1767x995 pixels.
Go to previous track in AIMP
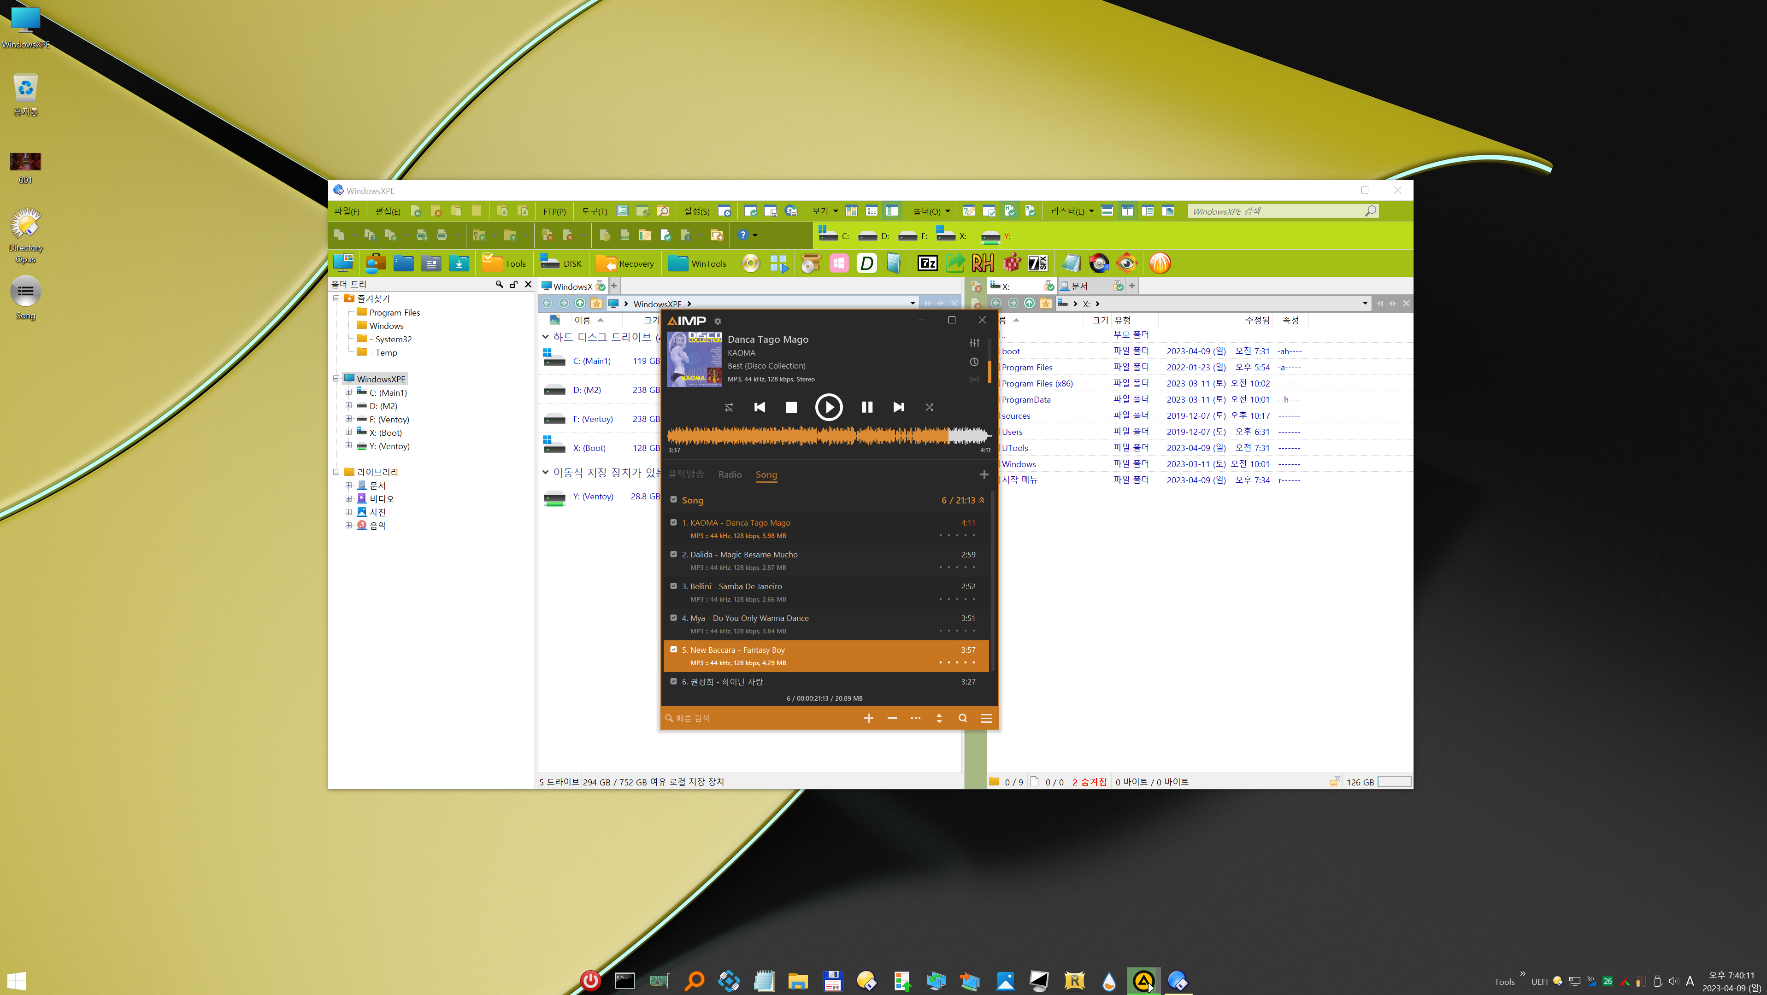(760, 407)
